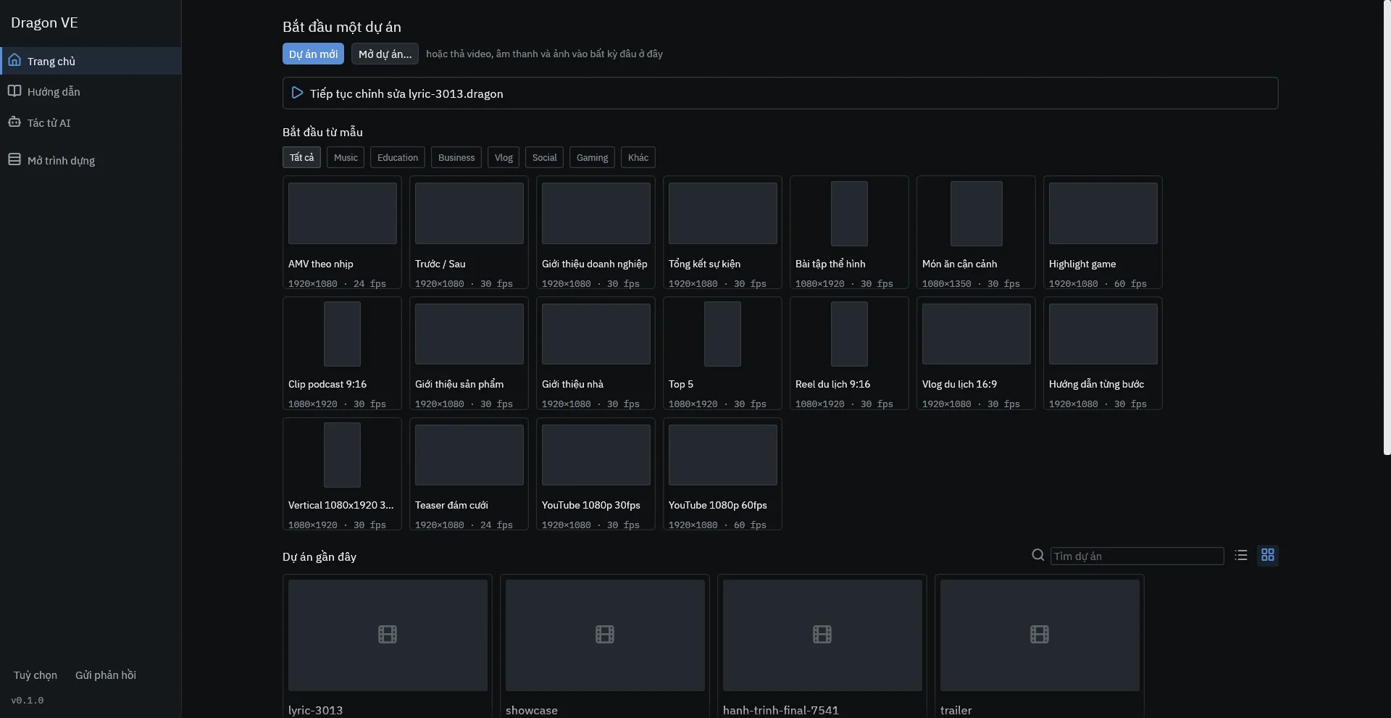
Task: Click Gửi phản hồi link
Action: pyautogui.click(x=106, y=675)
